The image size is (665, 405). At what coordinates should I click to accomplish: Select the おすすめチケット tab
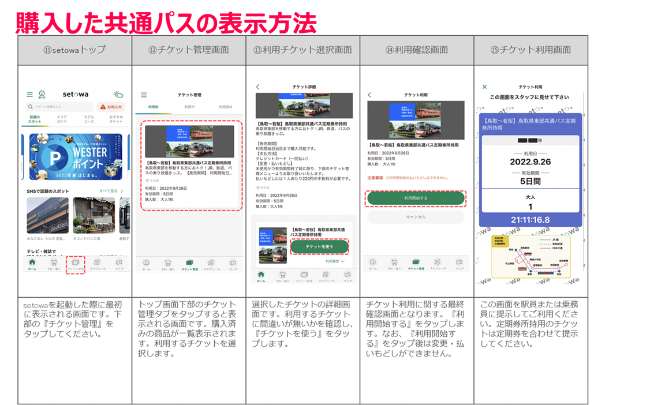coord(116,119)
